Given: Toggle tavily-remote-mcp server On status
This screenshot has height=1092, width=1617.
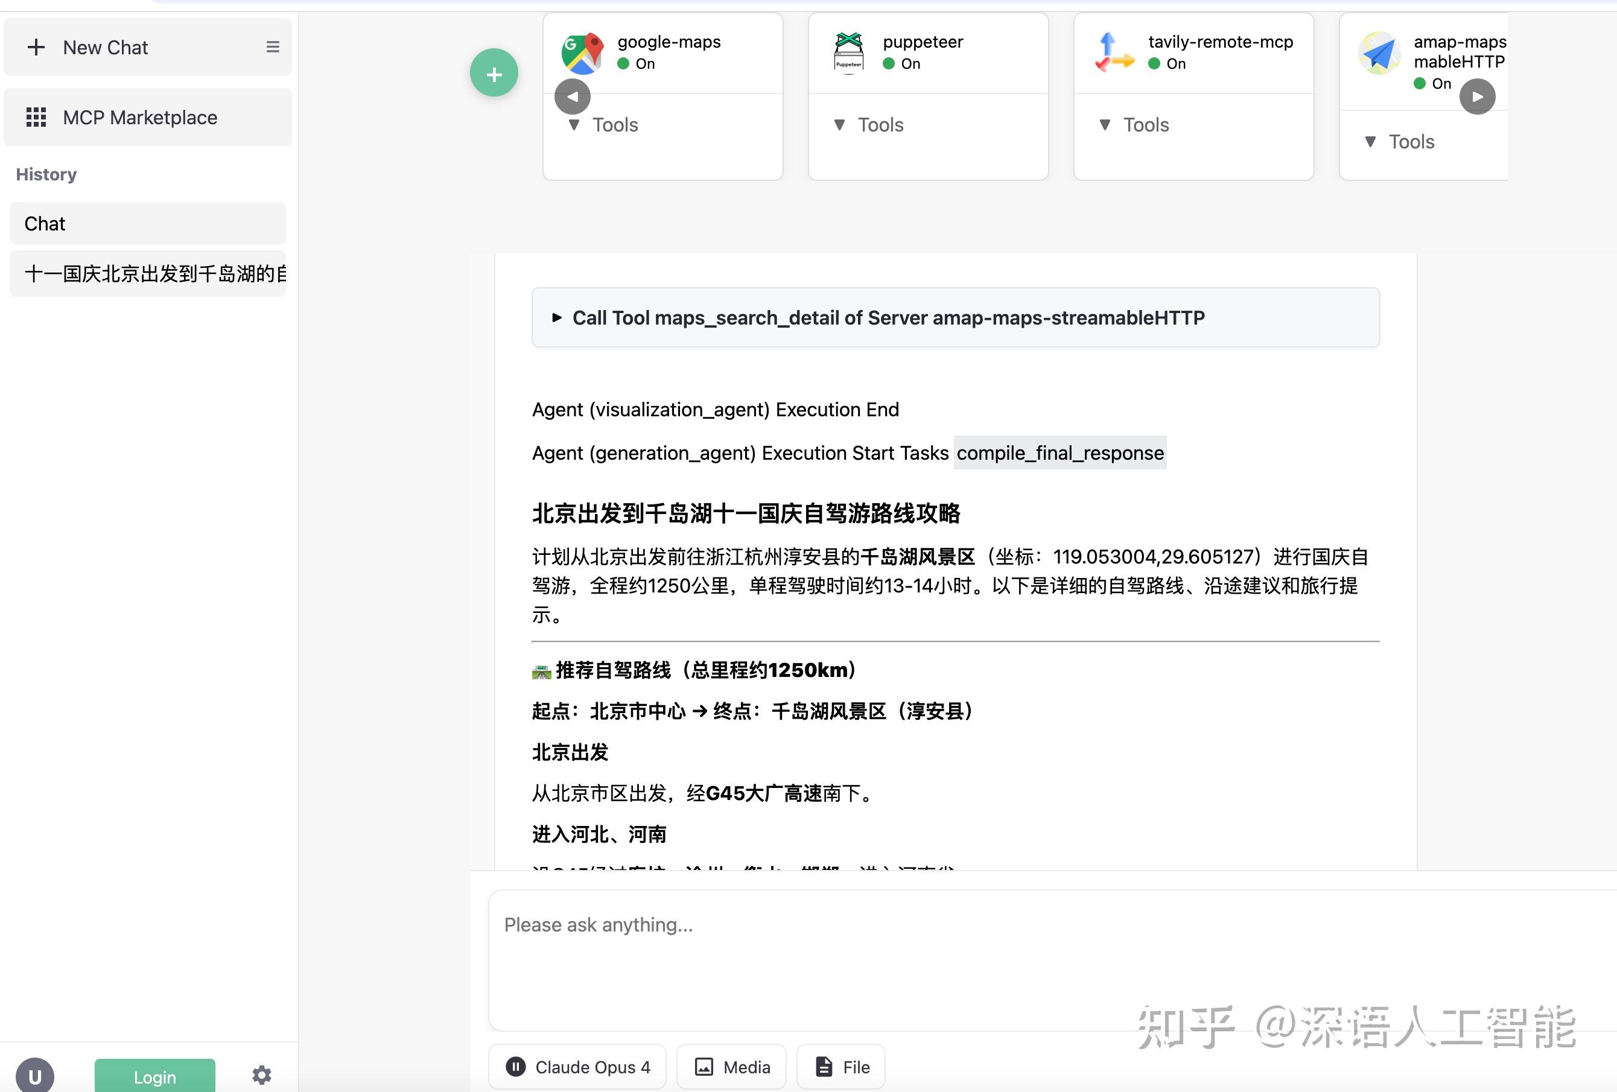Looking at the screenshot, I should click(1154, 63).
